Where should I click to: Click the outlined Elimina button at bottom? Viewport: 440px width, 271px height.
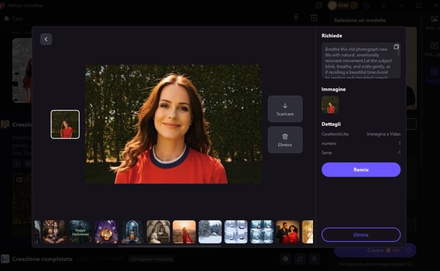(361, 235)
